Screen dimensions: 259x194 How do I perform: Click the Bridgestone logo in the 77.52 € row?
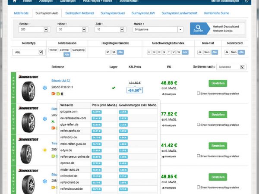(28, 108)
